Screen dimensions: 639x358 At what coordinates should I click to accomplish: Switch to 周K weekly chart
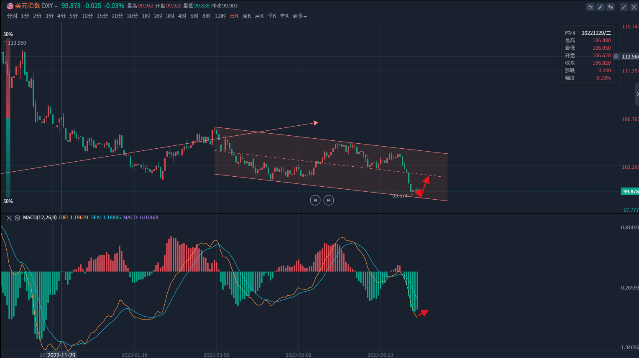point(247,16)
